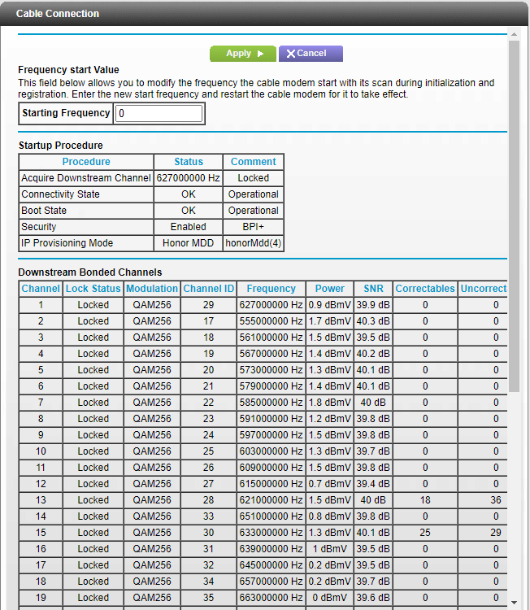
Task: Click the scrollbar down arrow
Action: tap(513, 602)
